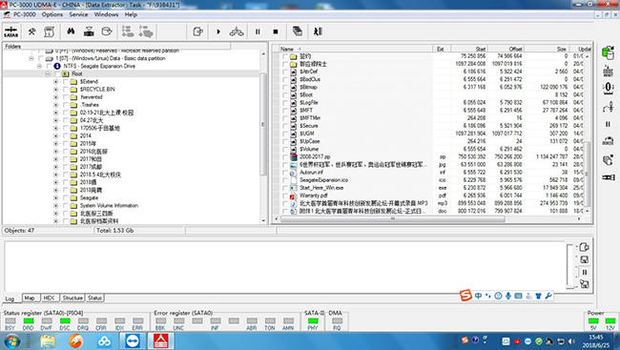Tick the checkbox for Warranty.pdf
The width and height of the screenshot is (620, 350).
(285, 196)
